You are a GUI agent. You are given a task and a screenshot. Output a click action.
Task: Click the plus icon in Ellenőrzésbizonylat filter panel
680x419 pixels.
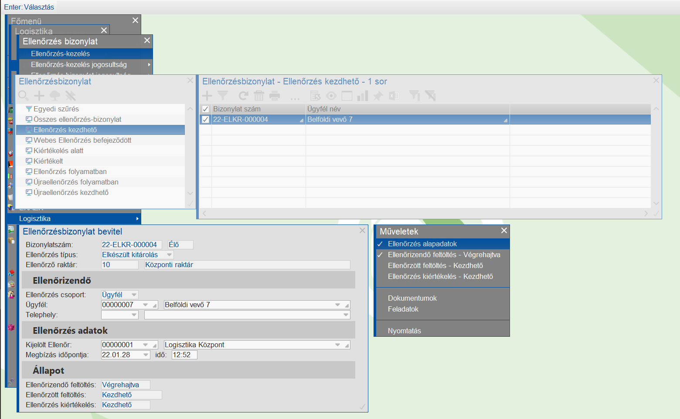[39, 96]
